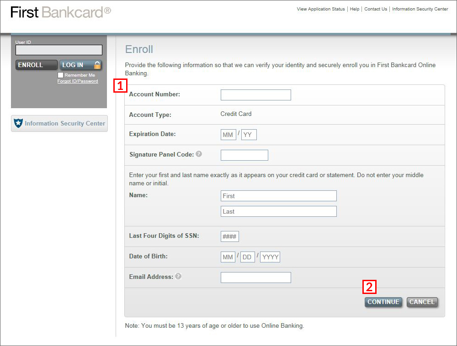The height and width of the screenshot is (346, 457).
Task: Click the shield icon beside Information Security Center
Action: click(x=18, y=123)
